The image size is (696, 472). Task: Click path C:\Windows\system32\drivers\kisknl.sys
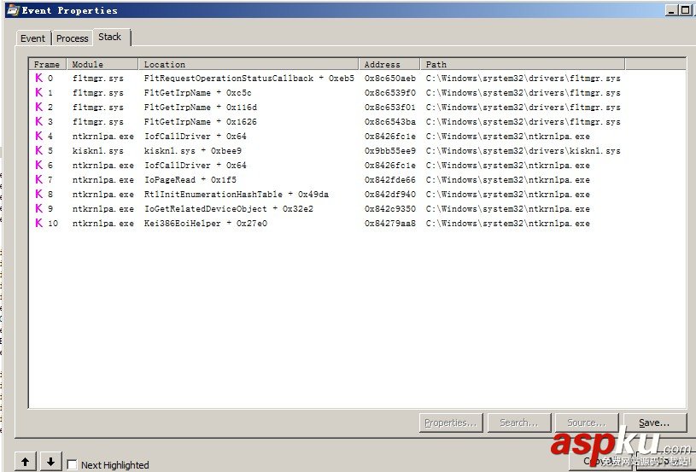coord(523,150)
